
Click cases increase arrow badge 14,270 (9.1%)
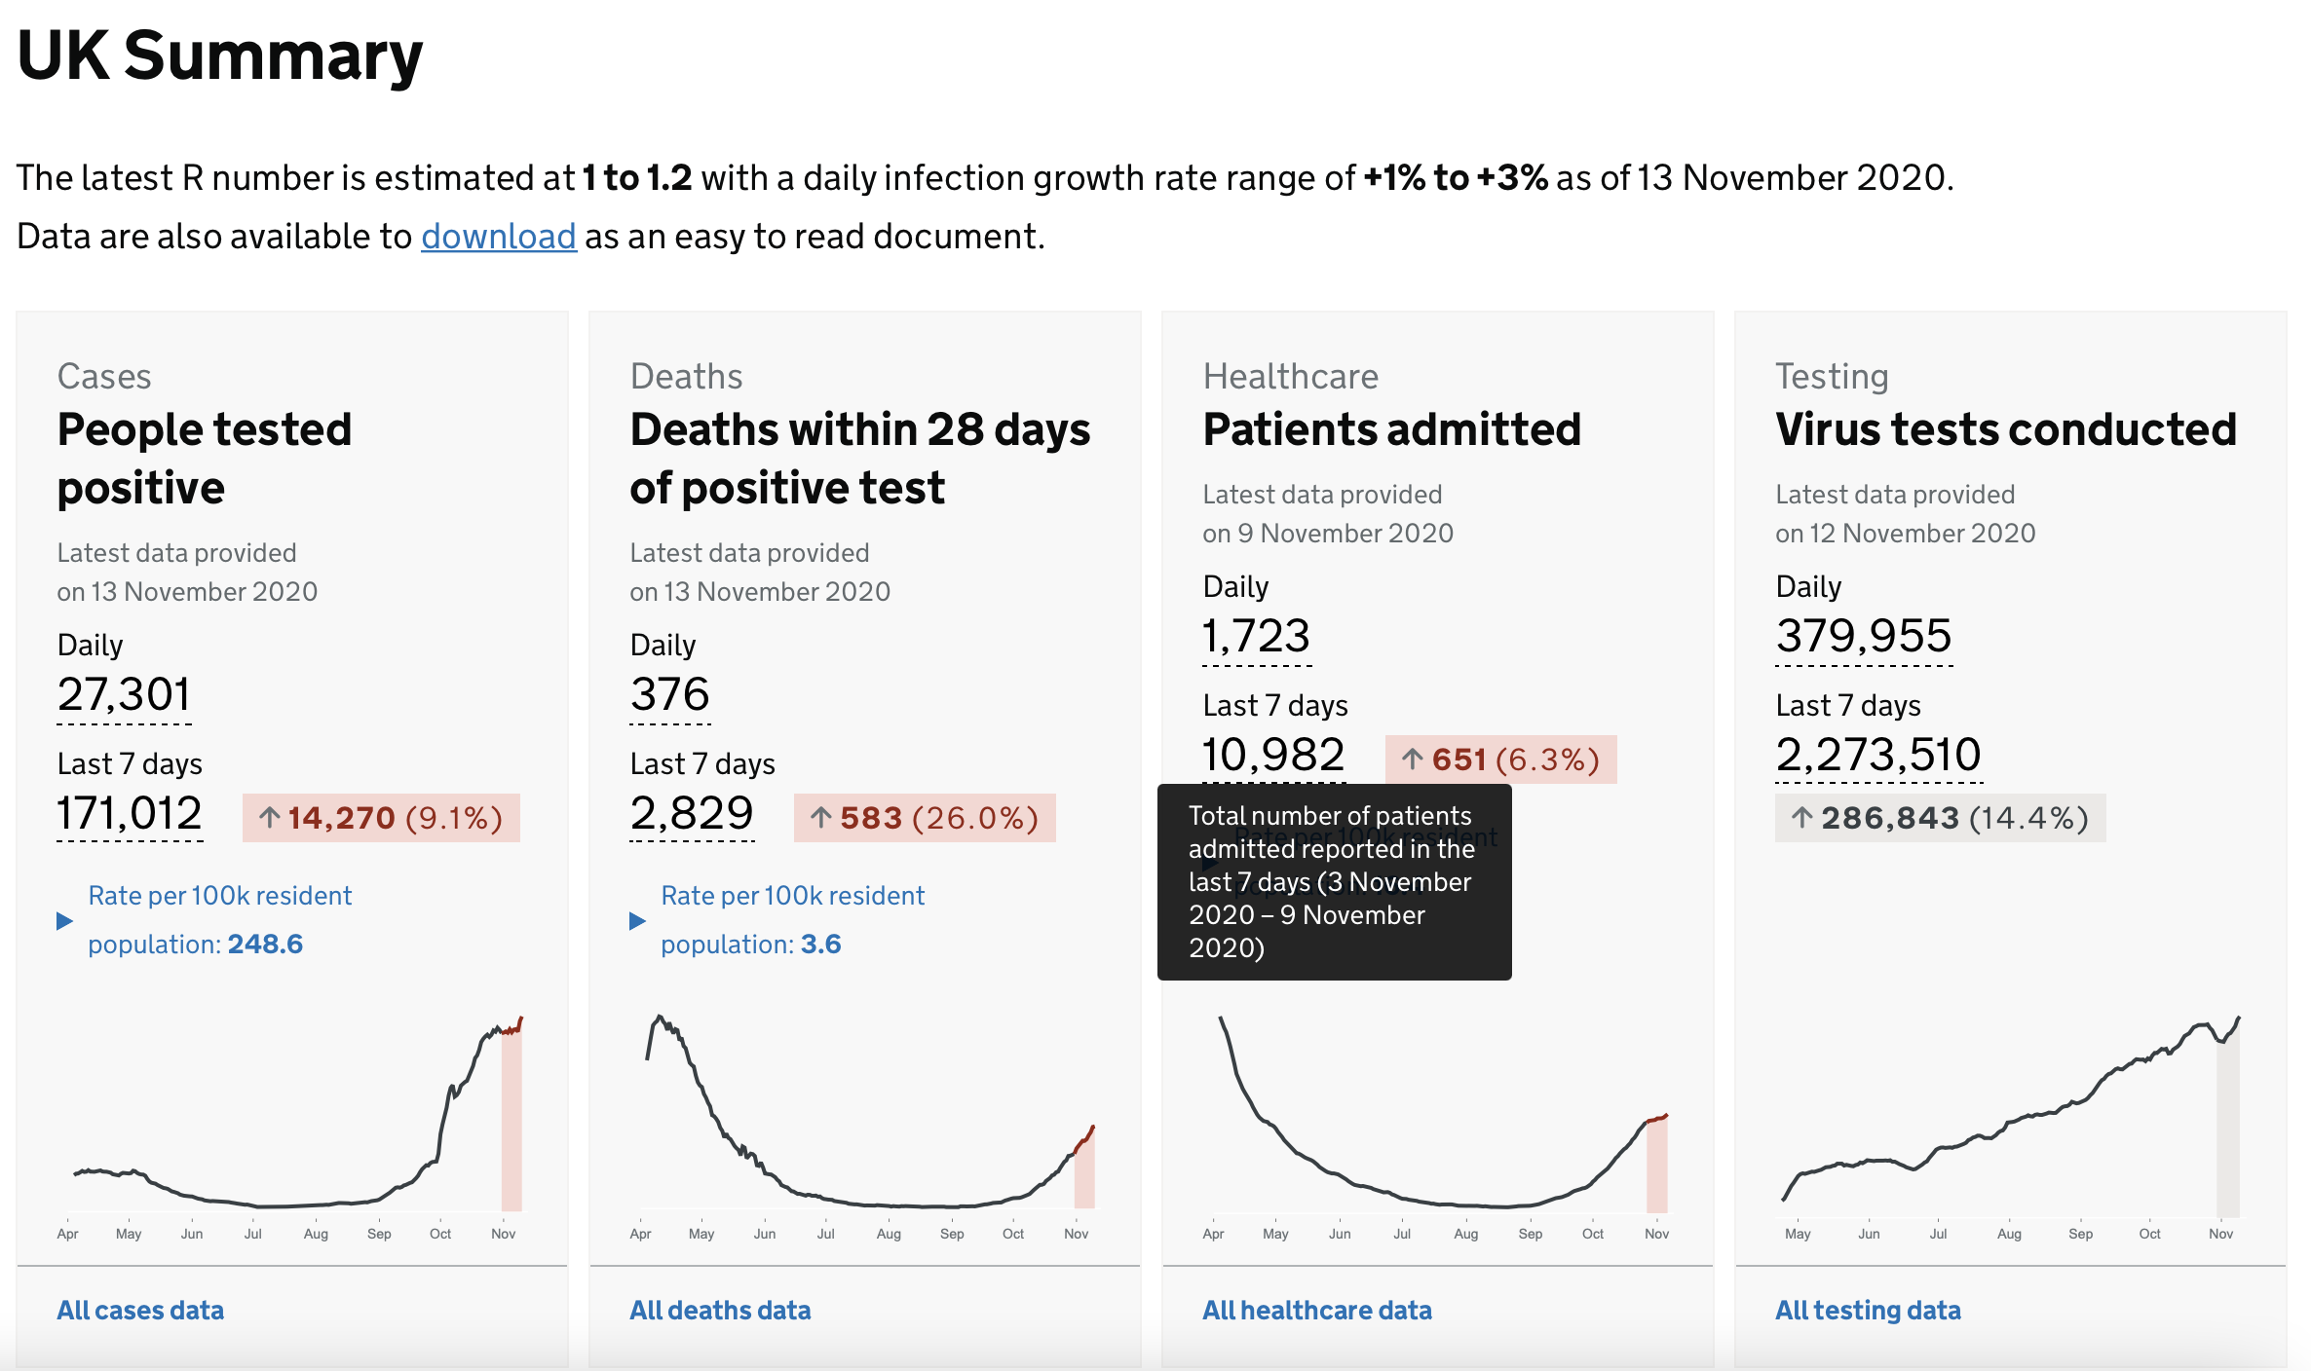click(x=381, y=818)
